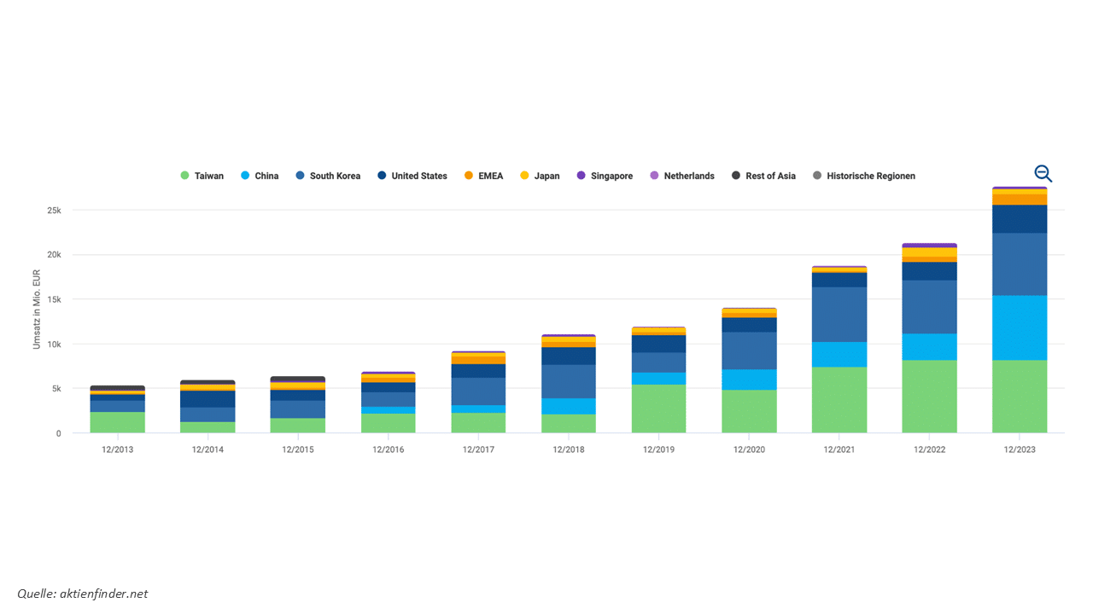Screen dimensions: 1093x614
Task: Click the zoom-out magnifier icon
Action: coord(1043,174)
